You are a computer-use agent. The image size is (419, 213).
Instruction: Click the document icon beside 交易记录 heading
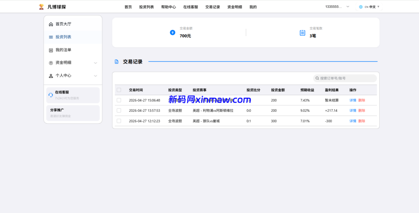point(117,62)
